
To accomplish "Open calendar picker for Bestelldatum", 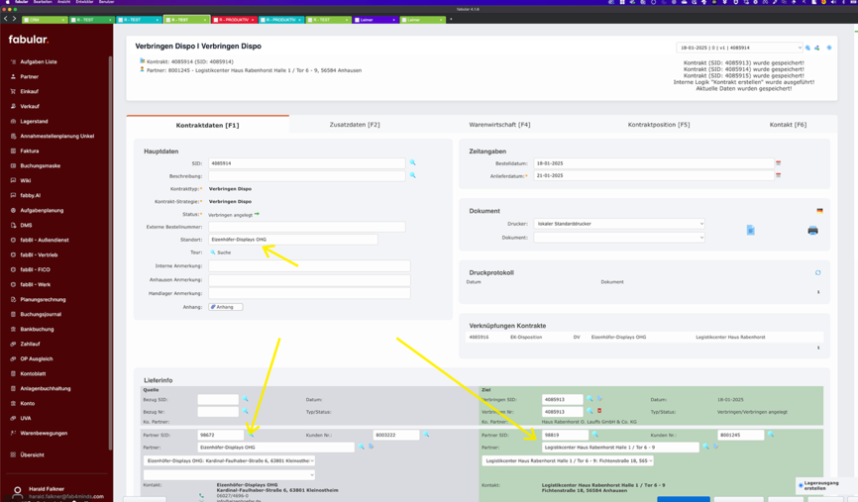I will 778,163.
